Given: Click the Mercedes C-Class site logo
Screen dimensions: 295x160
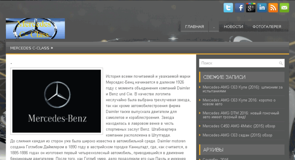Looking at the screenshot, I should click(35, 28).
